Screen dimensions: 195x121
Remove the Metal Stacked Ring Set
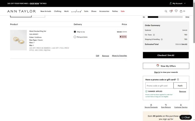(106, 56)
